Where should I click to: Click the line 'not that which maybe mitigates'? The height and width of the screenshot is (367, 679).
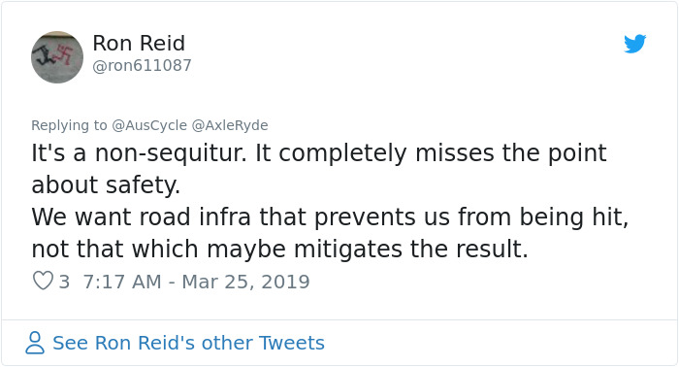[279, 250]
